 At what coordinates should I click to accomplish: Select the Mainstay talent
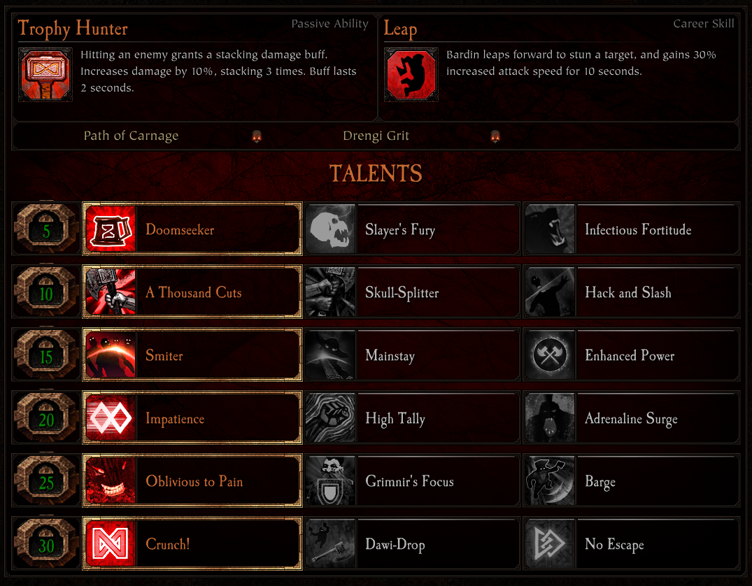pos(413,355)
